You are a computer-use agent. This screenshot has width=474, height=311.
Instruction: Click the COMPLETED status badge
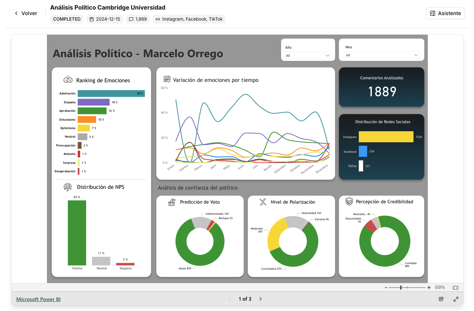point(67,19)
